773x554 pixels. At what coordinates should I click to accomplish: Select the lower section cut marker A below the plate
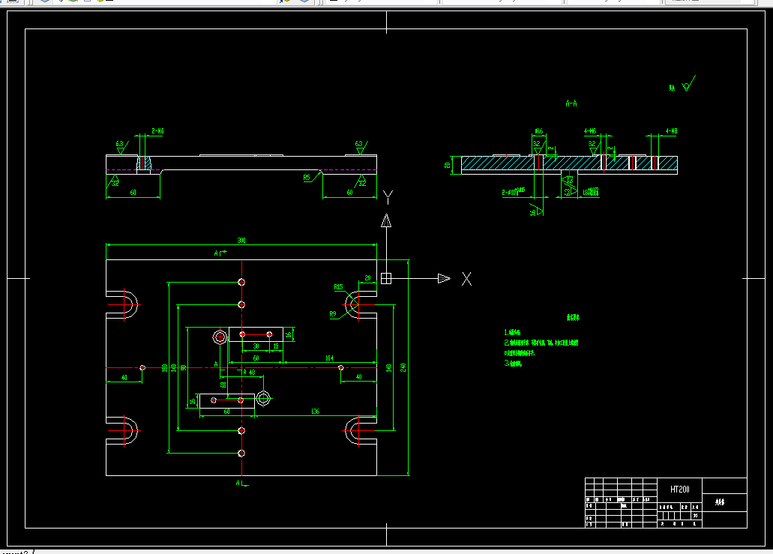coord(241,483)
